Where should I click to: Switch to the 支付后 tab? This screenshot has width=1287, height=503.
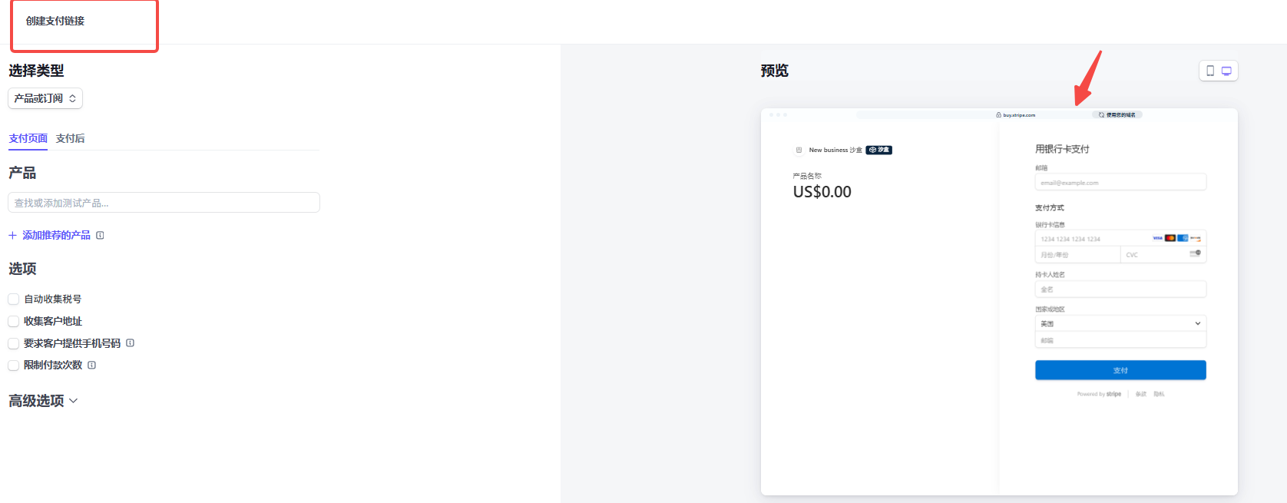pos(70,137)
